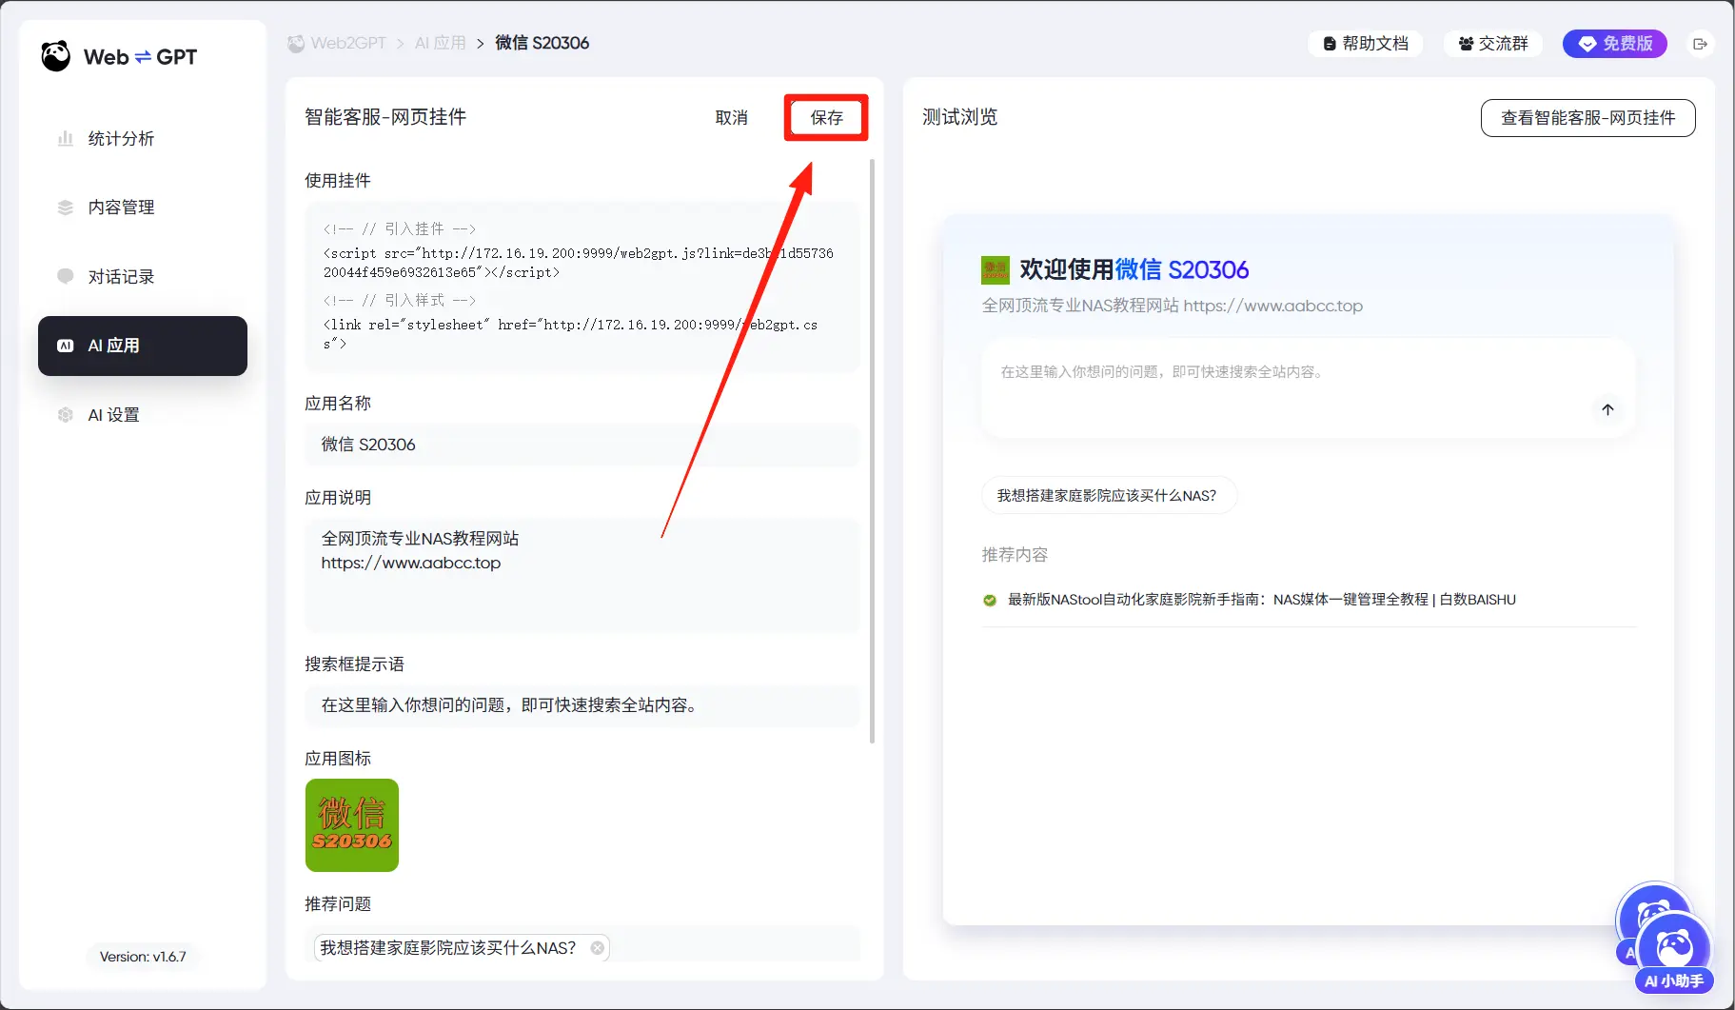Click the send arrow in preview box
1735x1010 pixels.
(x=1607, y=409)
